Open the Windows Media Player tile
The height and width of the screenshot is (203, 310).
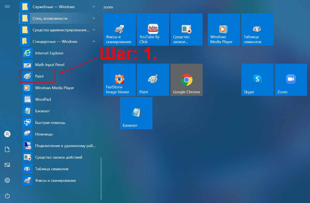click(224, 30)
